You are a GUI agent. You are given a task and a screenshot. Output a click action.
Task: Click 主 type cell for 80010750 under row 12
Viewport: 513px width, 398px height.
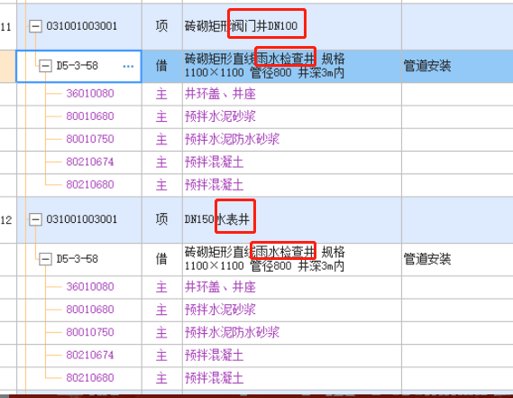161,333
